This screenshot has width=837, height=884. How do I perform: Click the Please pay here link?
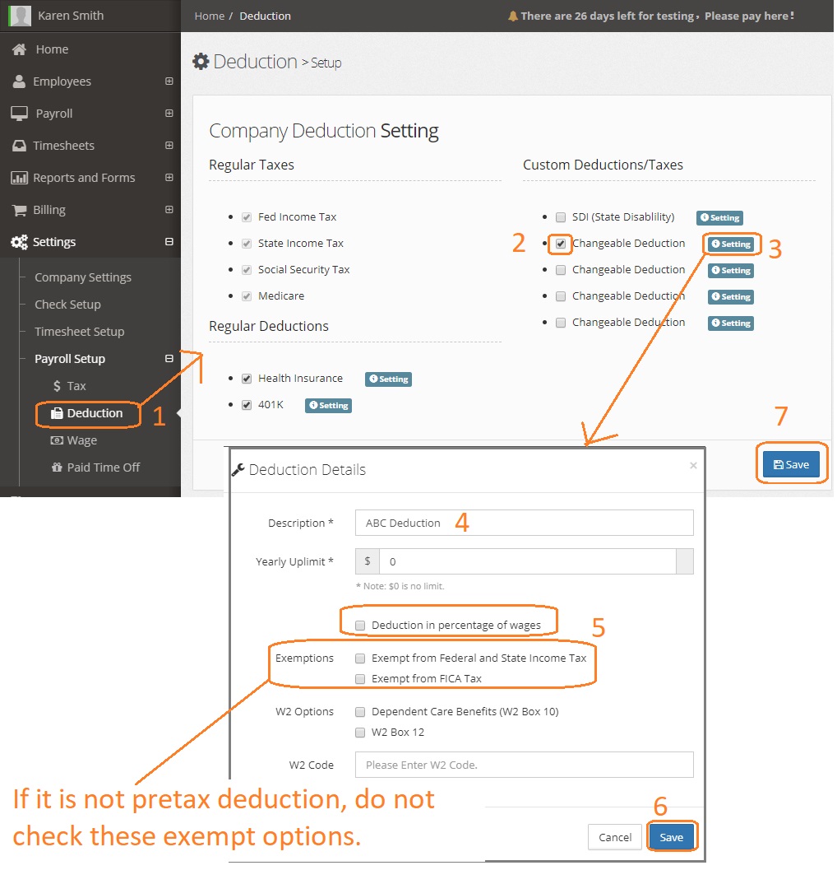click(x=748, y=16)
